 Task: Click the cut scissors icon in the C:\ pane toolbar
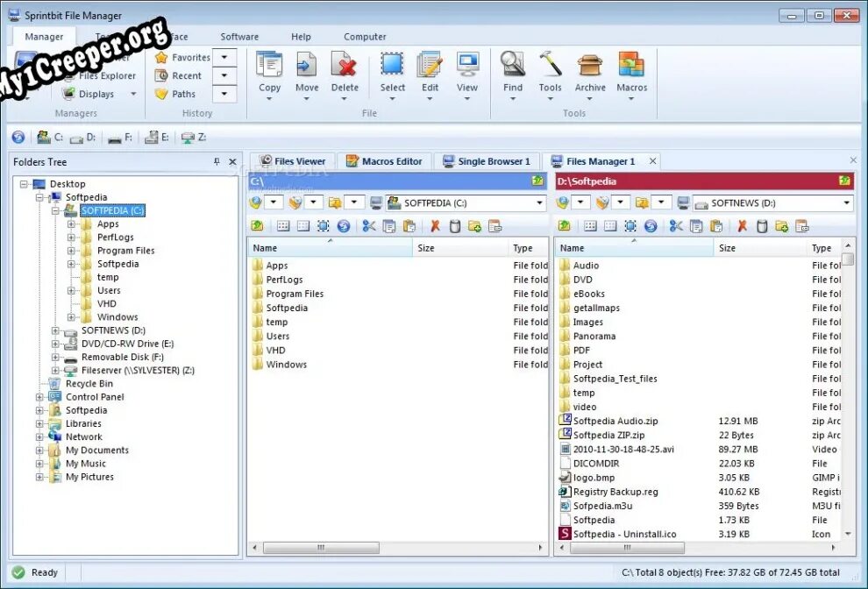tap(368, 225)
